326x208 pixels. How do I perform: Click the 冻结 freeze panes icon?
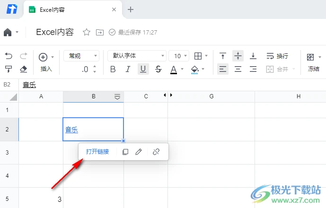click(310, 57)
